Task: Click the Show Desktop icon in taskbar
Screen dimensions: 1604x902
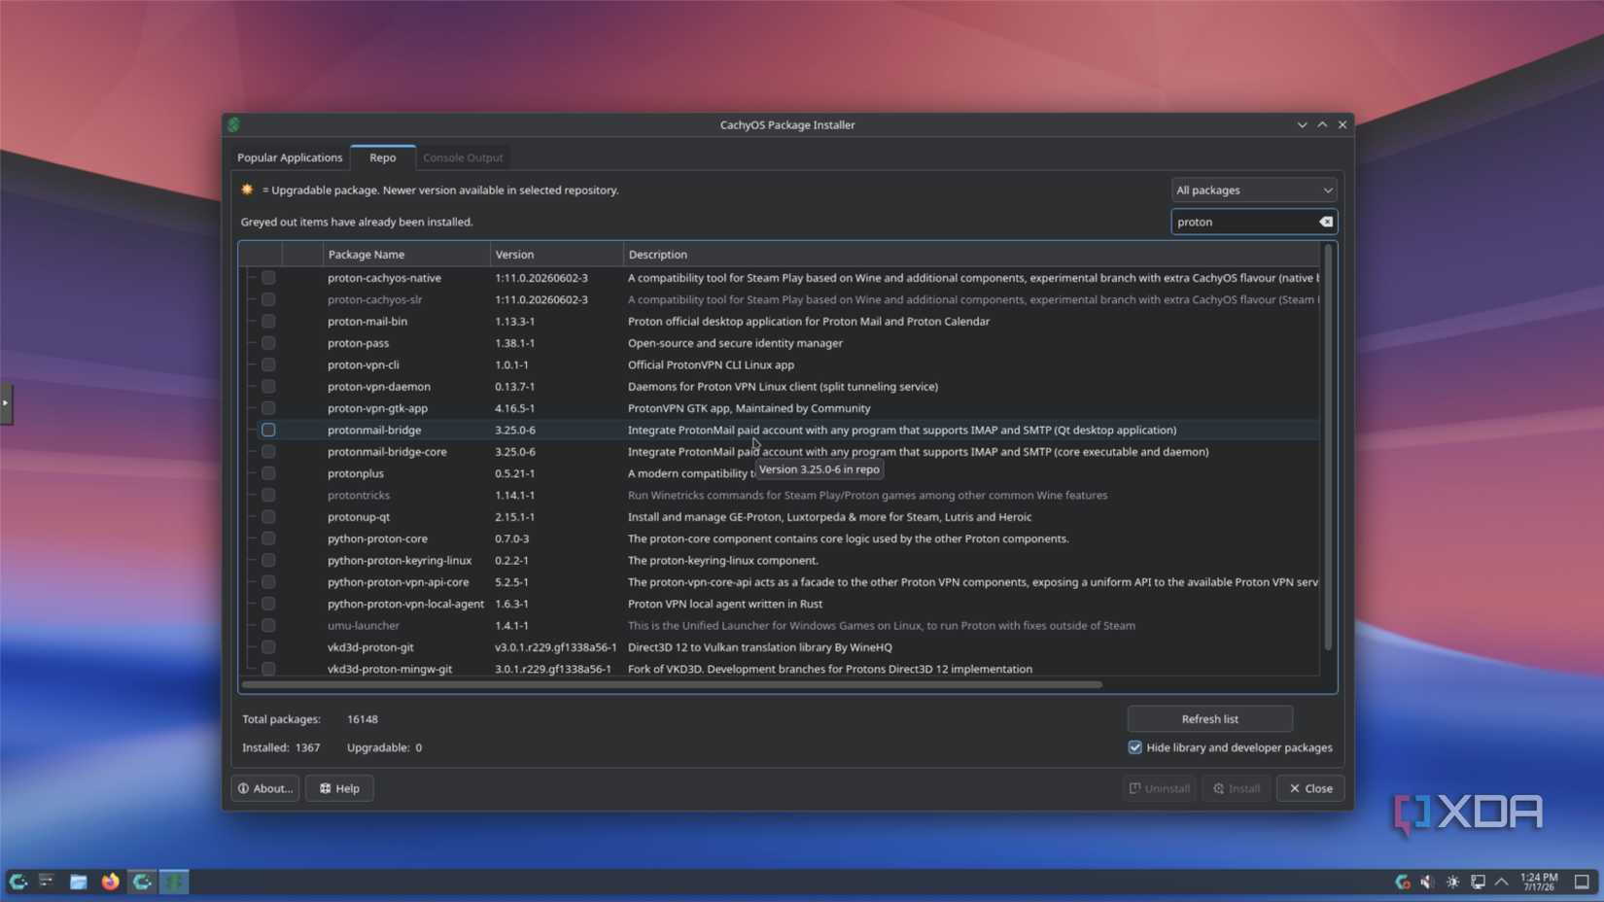Action: point(1582,882)
